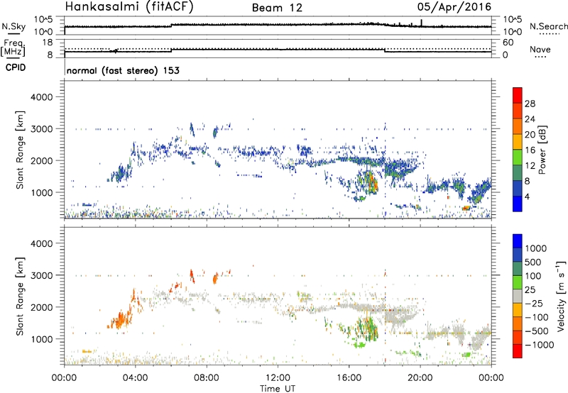
Task: Select Slant Range label of the power panel
Action: click(x=20, y=150)
